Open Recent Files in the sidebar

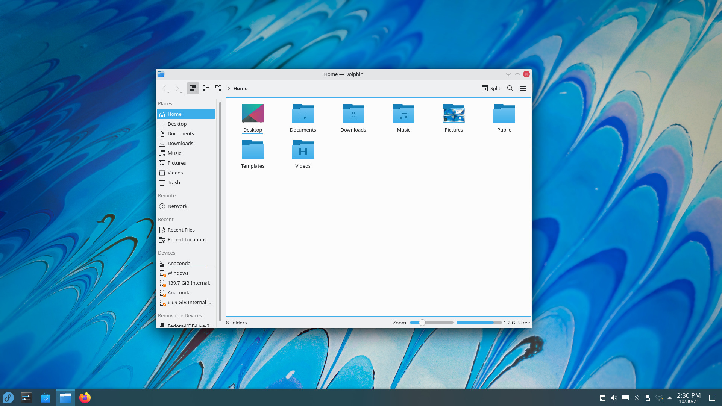(x=181, y=230)
